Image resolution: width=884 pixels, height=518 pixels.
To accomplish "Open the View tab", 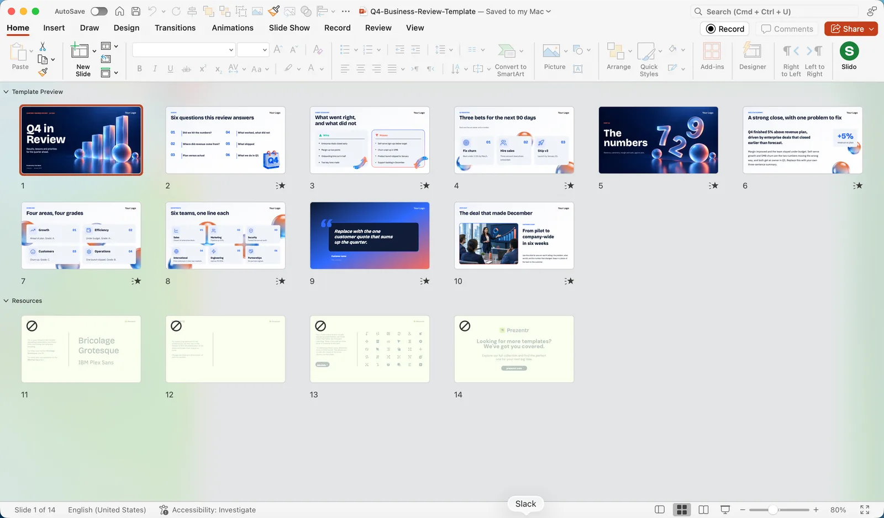I will [x=415, y=28].
